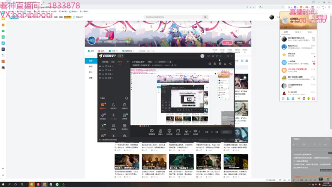This screenshot has width=332, height=187.
Task: Click the phone casting icon in streaming toolbar
Action: click(169, 131)
